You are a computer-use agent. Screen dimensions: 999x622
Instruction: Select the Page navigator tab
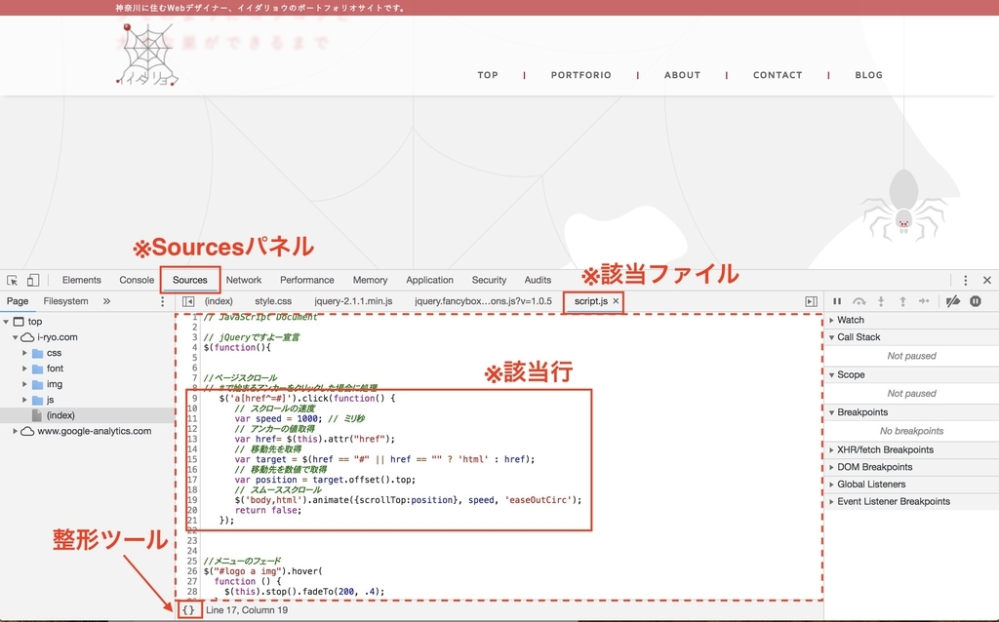18,301
